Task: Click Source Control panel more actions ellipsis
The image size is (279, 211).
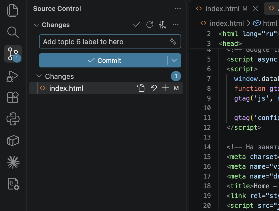Action: tap(178, 9)
